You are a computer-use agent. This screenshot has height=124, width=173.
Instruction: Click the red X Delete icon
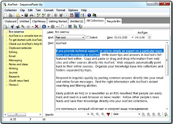click(x=36, y=27)
